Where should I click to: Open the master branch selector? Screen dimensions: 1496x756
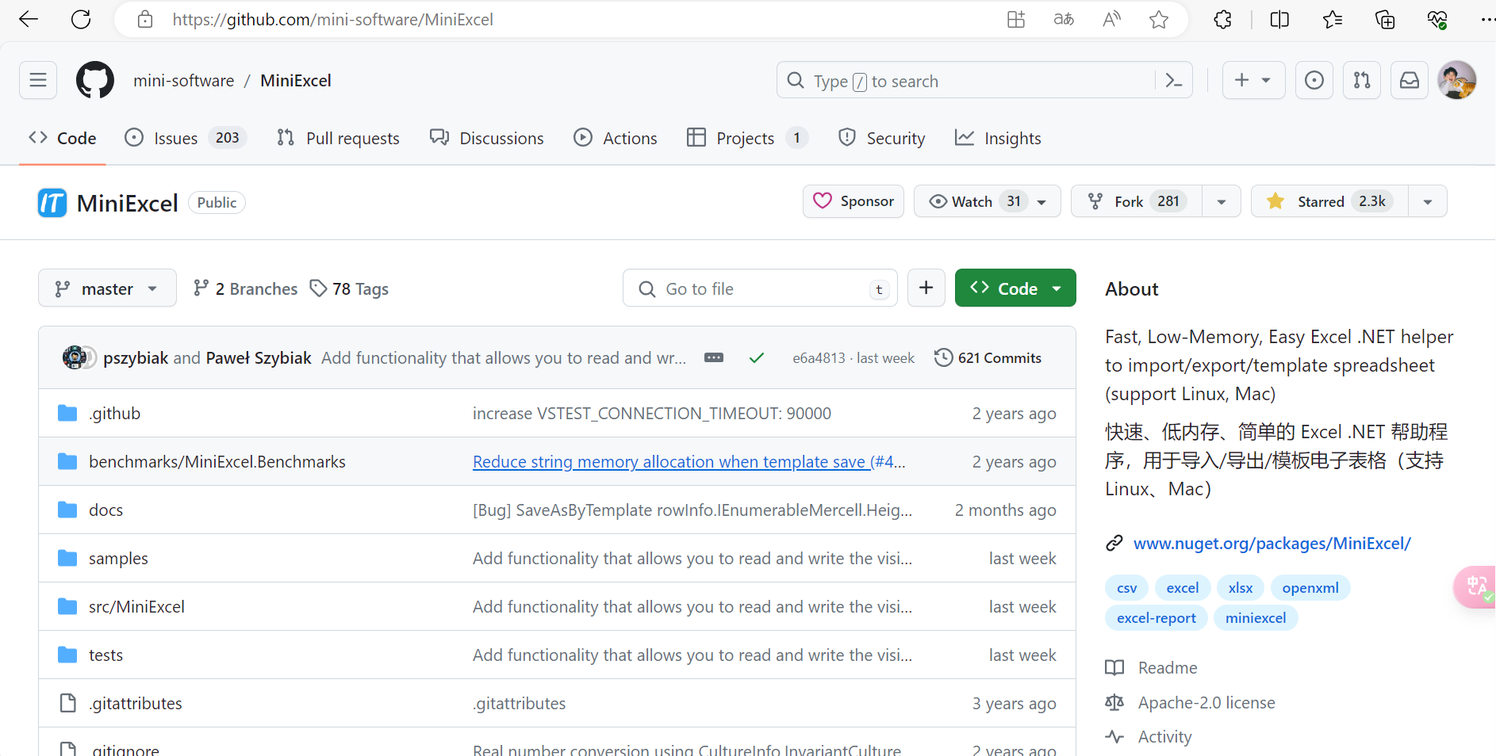point(107,288)
